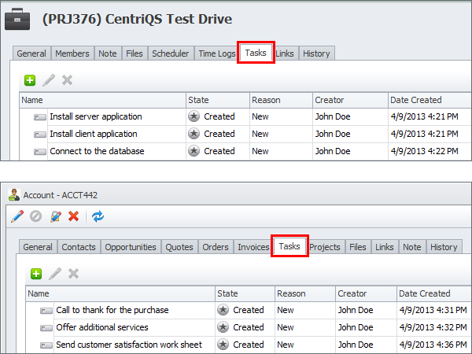Image resolution: width=472 pixels, height=354 pixels.
Task: Click the blue pencil edit icon in Account toolbar
Action: 17,216
